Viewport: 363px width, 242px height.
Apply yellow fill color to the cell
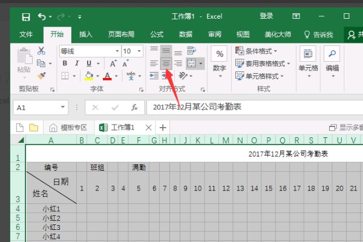[89, 76]
